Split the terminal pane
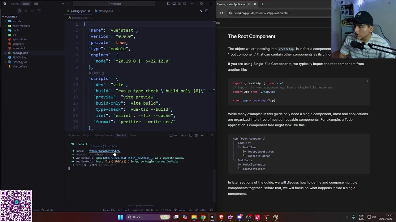396x222 pixels. tap(191, 135)
